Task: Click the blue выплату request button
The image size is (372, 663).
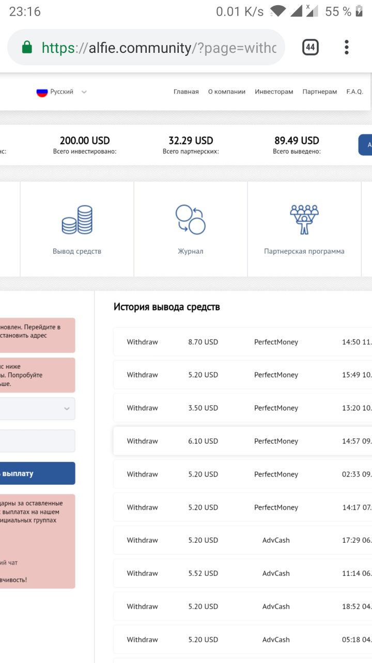Action: pyautogui.click(x=37, y=473)
